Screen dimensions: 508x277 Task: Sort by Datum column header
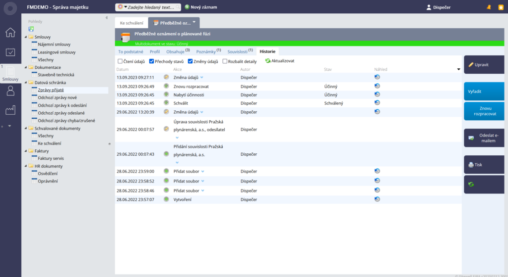(123, 69)
